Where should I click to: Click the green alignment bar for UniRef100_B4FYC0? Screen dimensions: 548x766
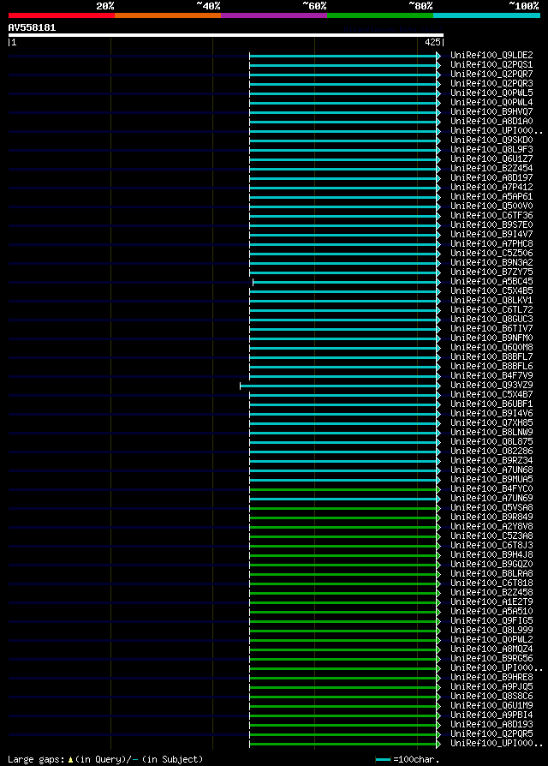point(343,489)
